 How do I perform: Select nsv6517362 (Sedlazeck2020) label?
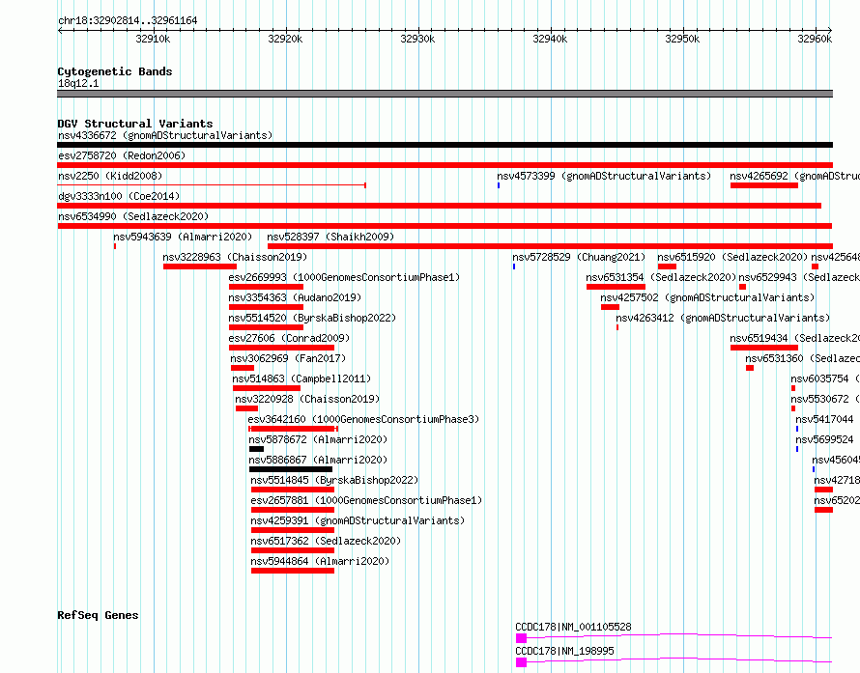click(326, 541)
